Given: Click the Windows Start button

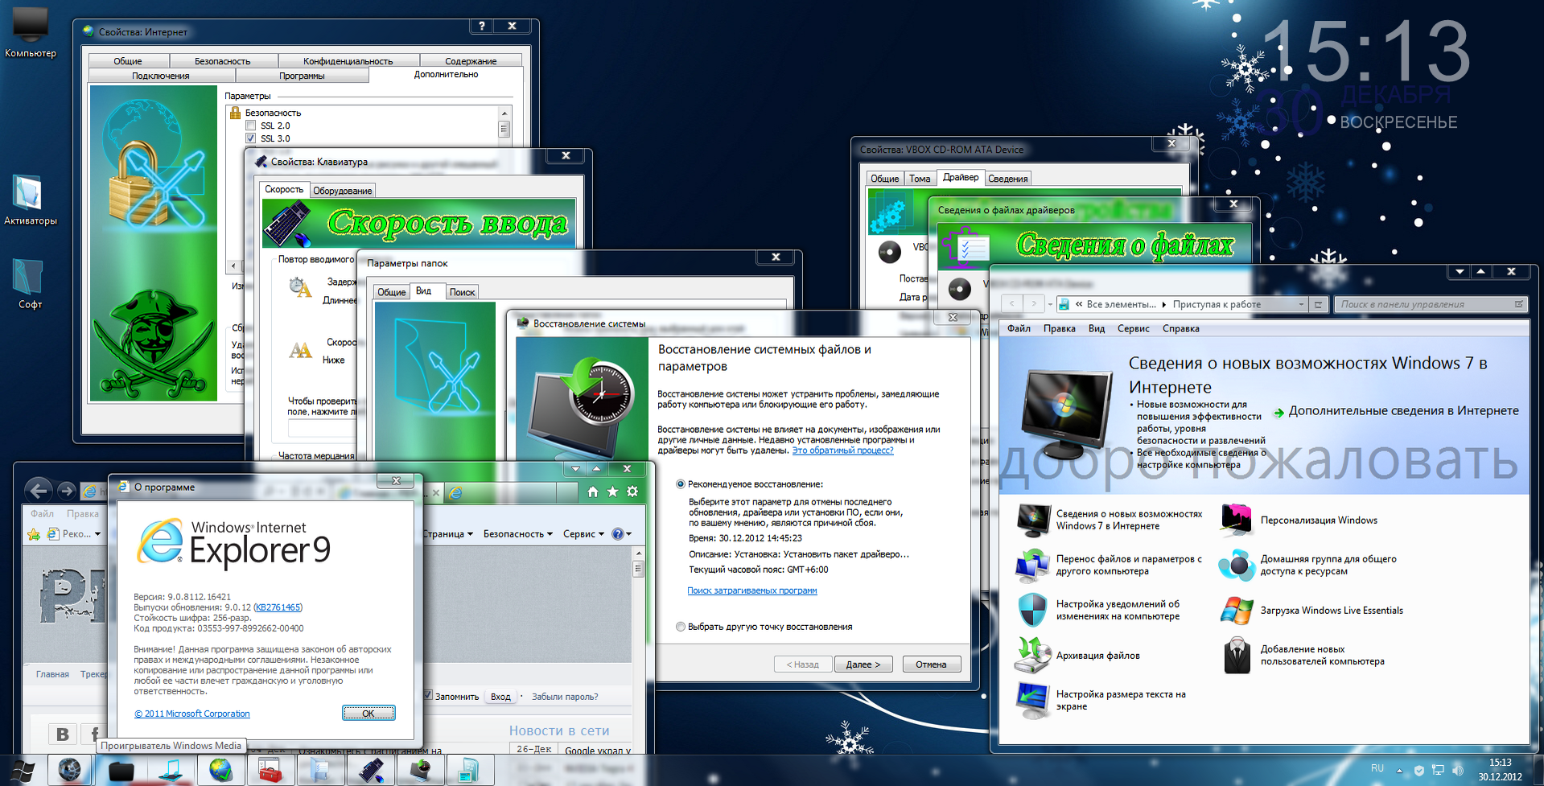Looking at the screenshot, I should (x=23, y=771).
